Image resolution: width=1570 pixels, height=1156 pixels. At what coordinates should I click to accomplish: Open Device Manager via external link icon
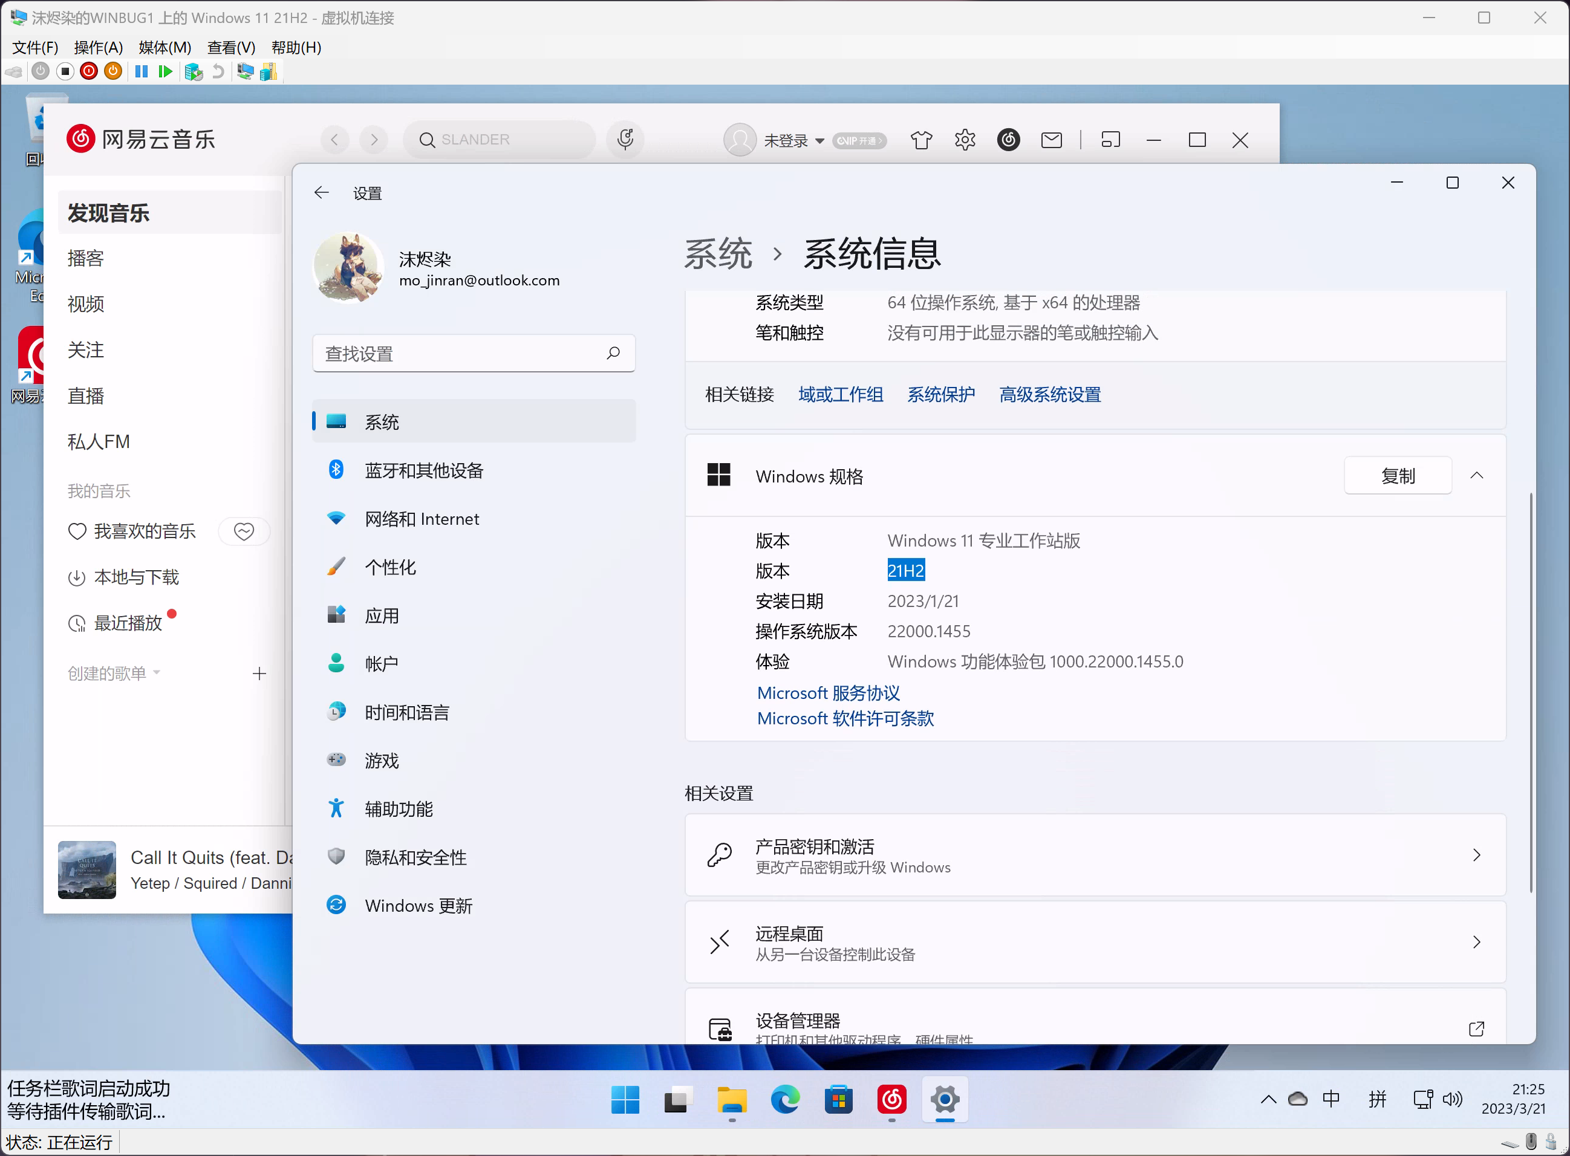click(x=1477, y=1028)
